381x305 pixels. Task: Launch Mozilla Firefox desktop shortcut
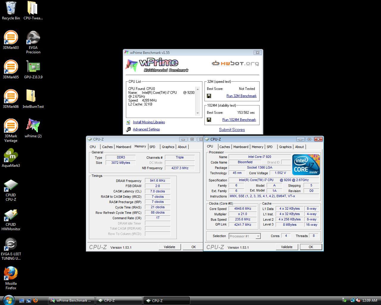[11, 278]
